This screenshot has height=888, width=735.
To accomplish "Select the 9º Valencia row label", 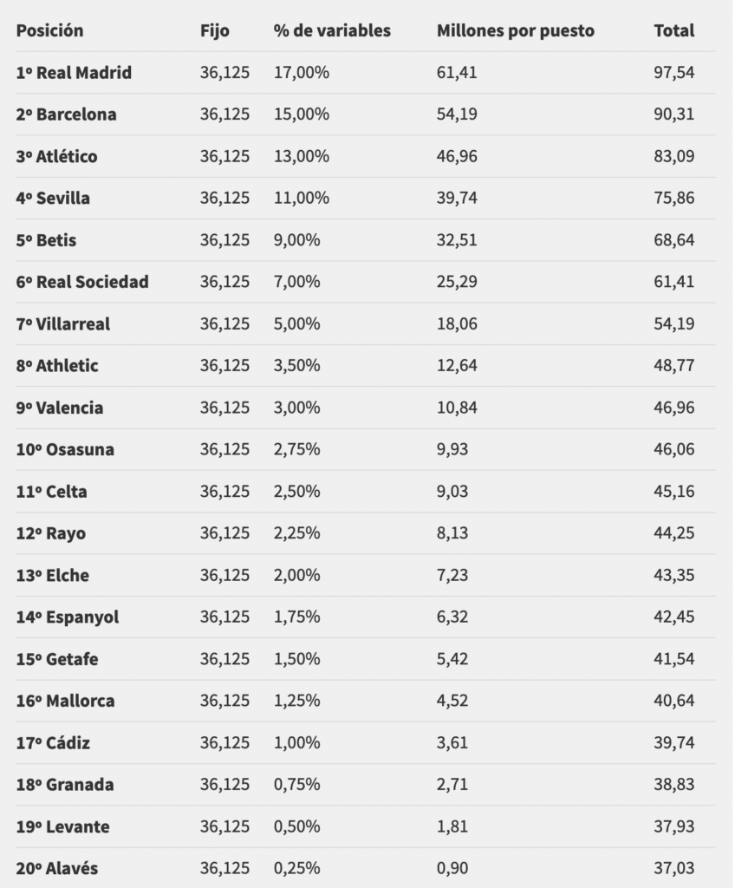I will [x=60, y=408].
